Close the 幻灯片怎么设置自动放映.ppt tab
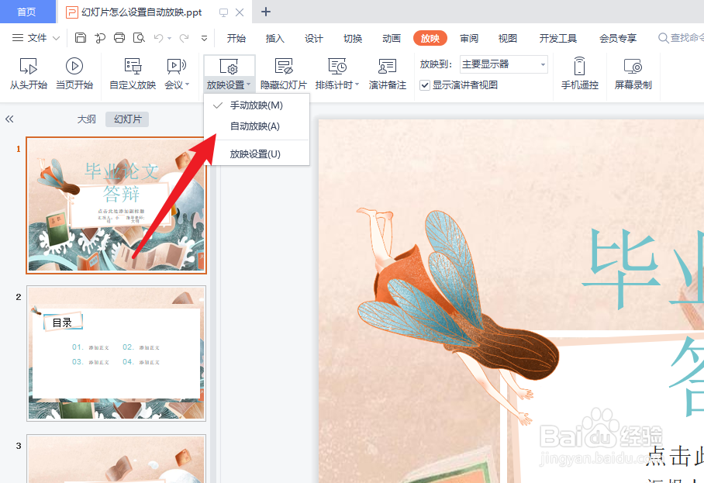Viewport: 704px width, 483px height. 240,12
